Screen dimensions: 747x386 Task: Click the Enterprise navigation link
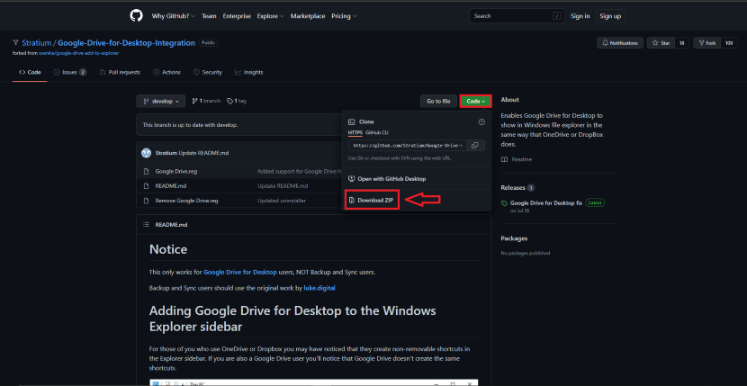[x=237, y=15]
